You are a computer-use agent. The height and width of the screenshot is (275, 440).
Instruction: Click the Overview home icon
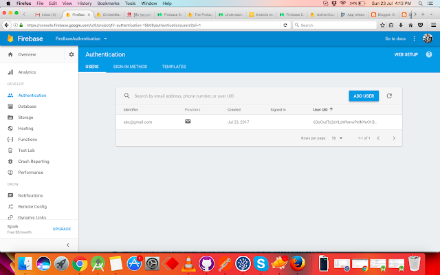(10, 54)
